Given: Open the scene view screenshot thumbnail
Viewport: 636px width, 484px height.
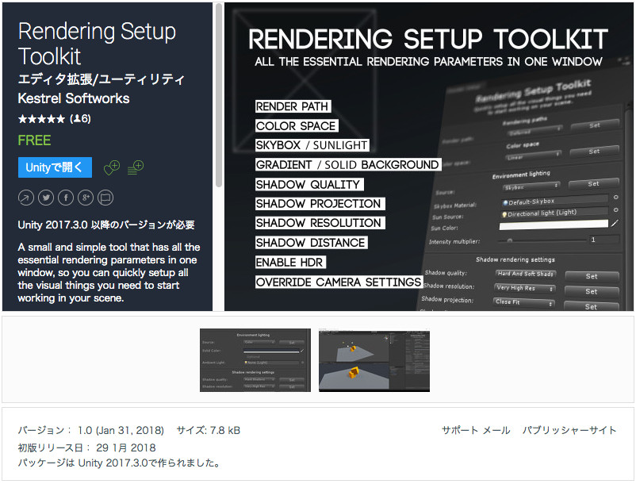Looking at the screenshot, I should coord(374,360).
